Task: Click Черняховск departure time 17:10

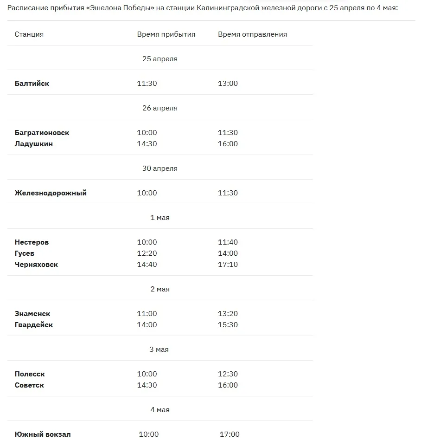Action: pos(228,265)
